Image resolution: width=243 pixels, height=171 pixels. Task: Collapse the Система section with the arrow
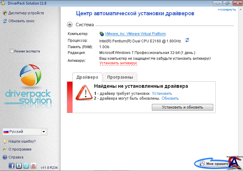(70, 25)
